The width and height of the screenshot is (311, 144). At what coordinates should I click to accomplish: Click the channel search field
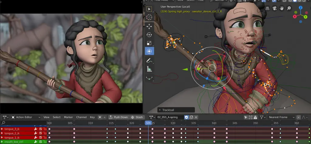point(24,123)
